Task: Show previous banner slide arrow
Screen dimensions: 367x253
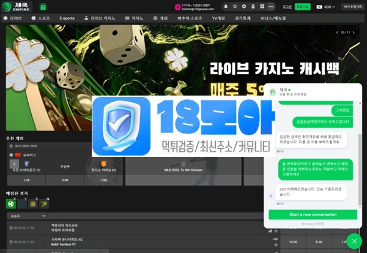Action: [x=337, y=32]
